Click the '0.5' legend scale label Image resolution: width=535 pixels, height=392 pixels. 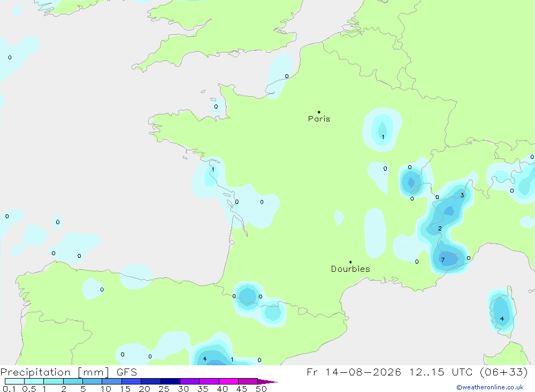pos(29,389)
